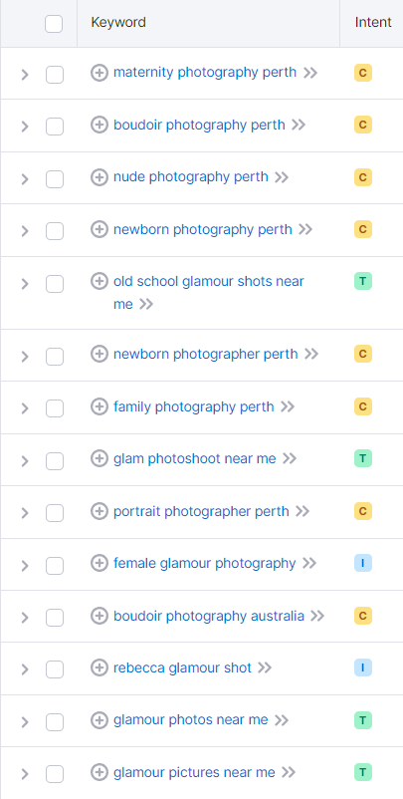Expand the newborn photographer perth row
This screenshot has width=403, height=799.
click(25, 357)
